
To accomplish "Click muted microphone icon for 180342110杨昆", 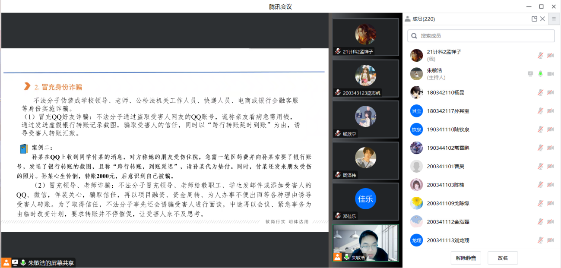I will click(x=540, y=92).
